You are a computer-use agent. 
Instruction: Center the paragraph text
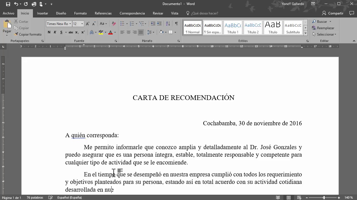pos(129,32)
